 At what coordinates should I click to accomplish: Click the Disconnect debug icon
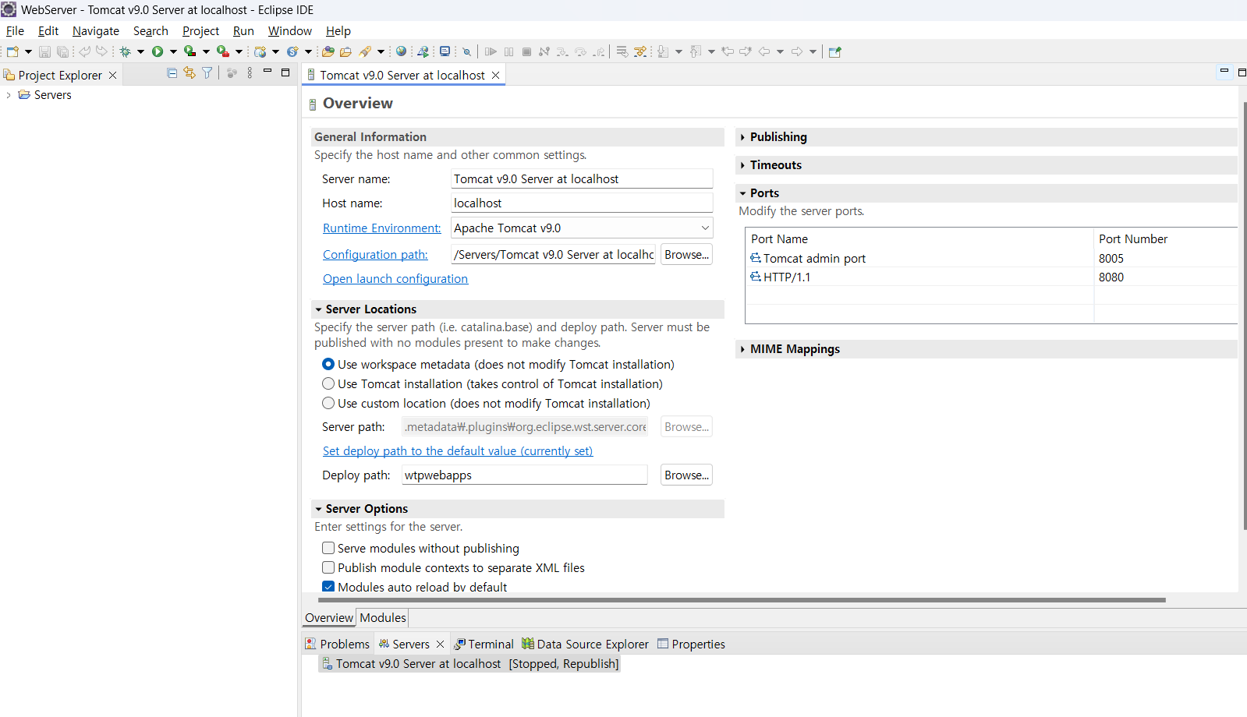click(x=544, y=51)
